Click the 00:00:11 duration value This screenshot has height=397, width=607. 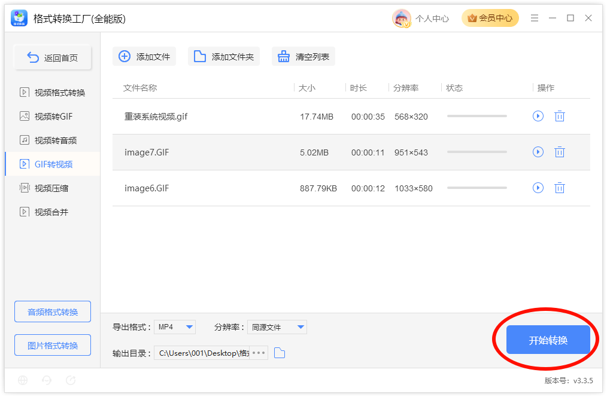368,152
